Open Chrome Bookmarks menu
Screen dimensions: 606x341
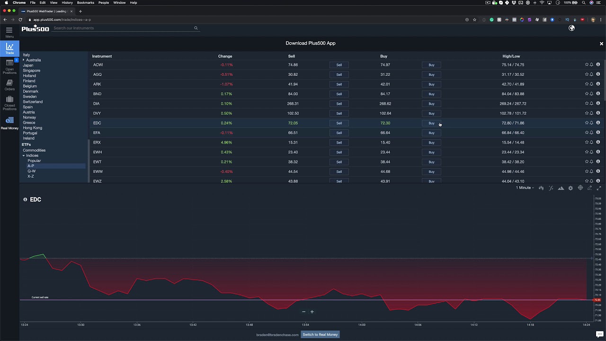point(86,3)
